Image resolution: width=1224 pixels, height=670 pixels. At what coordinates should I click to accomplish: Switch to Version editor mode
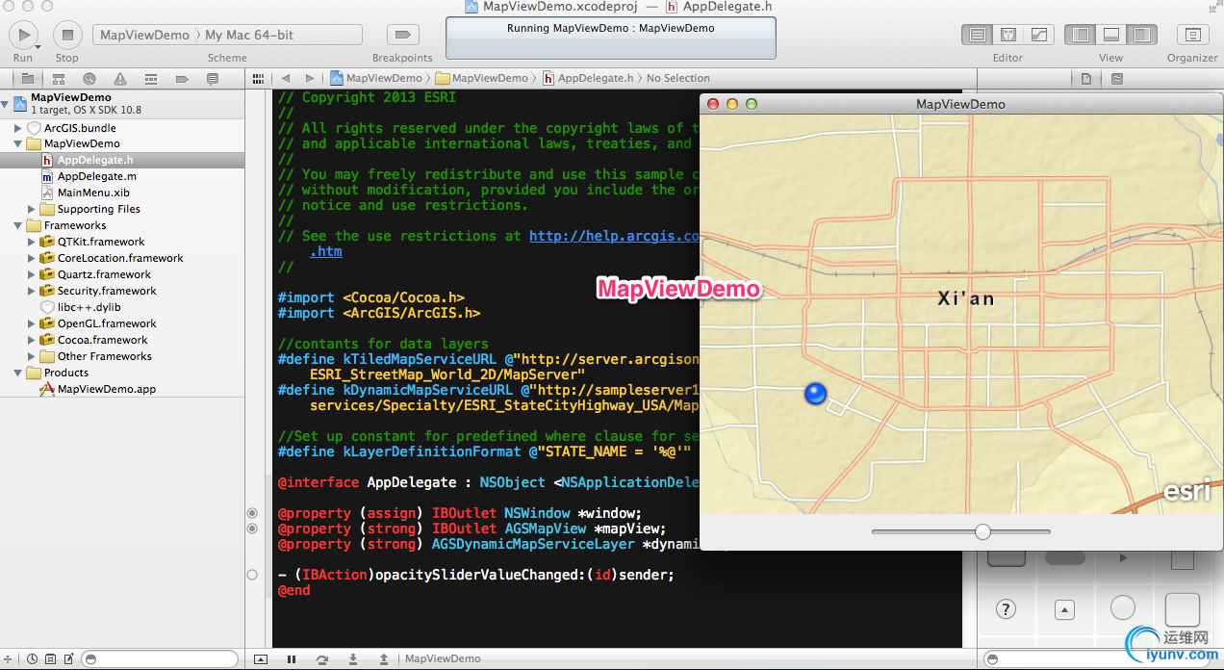tap(1038, 35)
